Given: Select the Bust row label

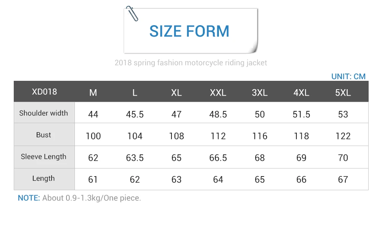Looking at the screenshot, I should click(44, 135).
